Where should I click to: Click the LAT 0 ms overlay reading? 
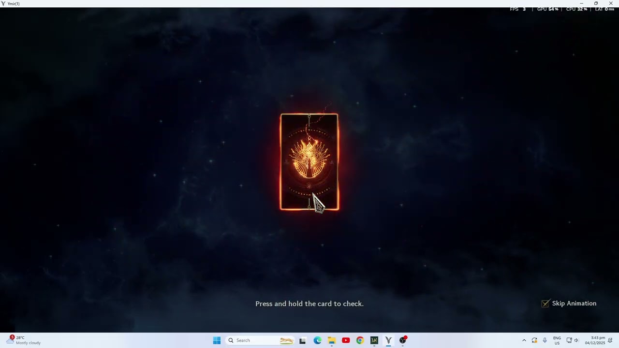tap(604, 9)
